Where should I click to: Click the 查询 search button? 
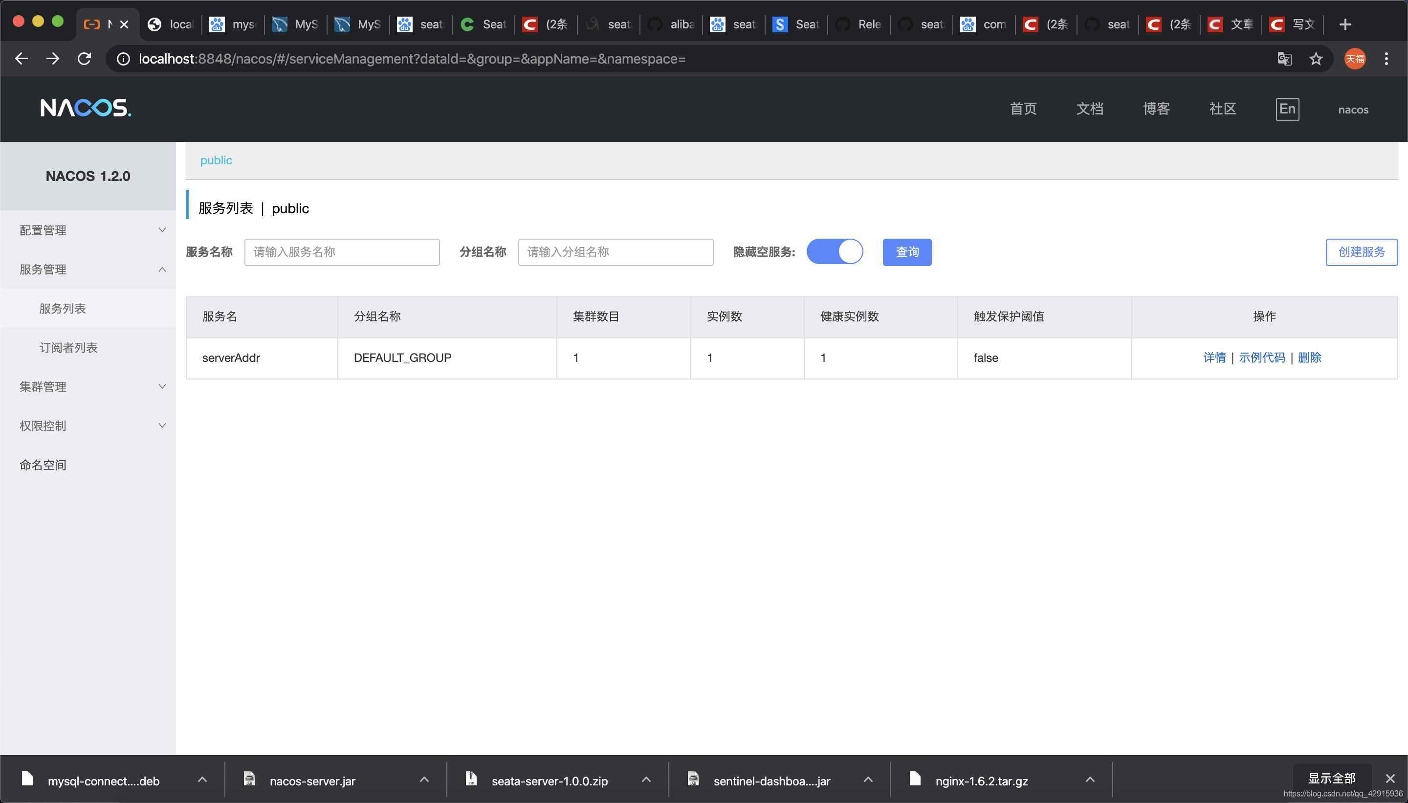tap(907, 252)
